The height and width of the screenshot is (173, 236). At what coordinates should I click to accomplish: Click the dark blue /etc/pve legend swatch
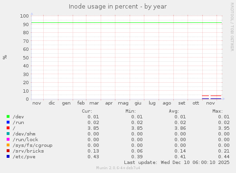[x=8, y=156]
